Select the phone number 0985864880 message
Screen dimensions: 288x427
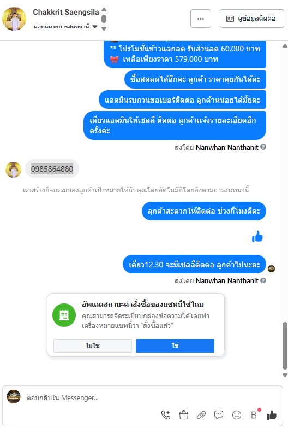tap(52, 169)
